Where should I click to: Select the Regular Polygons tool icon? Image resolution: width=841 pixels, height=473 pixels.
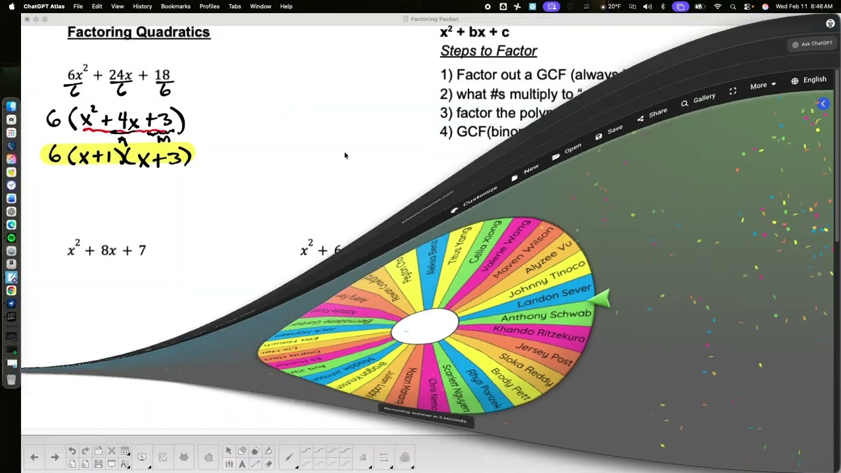[x=255, y=451]
